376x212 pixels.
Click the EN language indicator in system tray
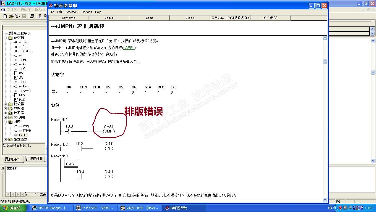pos(330,208)
